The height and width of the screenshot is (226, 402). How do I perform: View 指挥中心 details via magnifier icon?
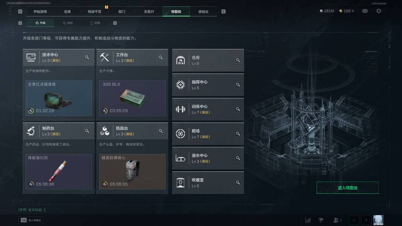coord(238,85)
